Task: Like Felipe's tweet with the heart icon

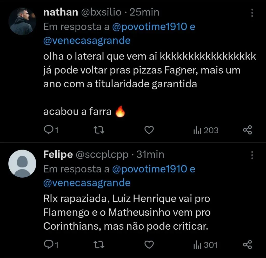Action: click(x=149, y=244)
